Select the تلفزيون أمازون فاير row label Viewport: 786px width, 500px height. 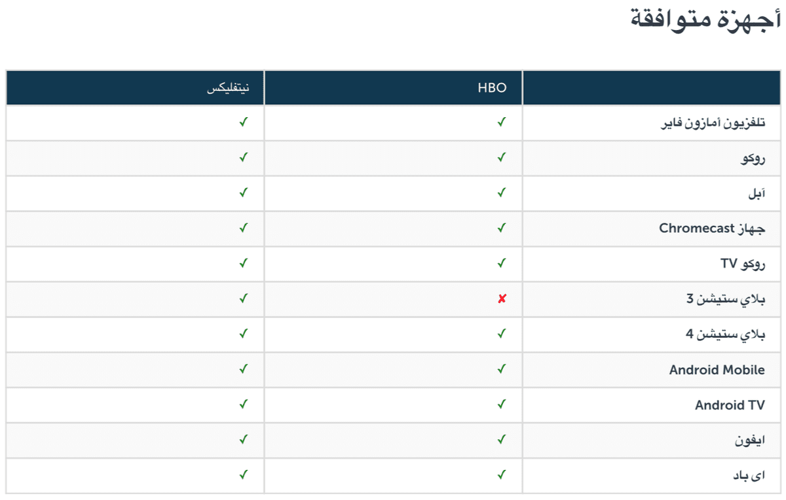pos(713,123)
